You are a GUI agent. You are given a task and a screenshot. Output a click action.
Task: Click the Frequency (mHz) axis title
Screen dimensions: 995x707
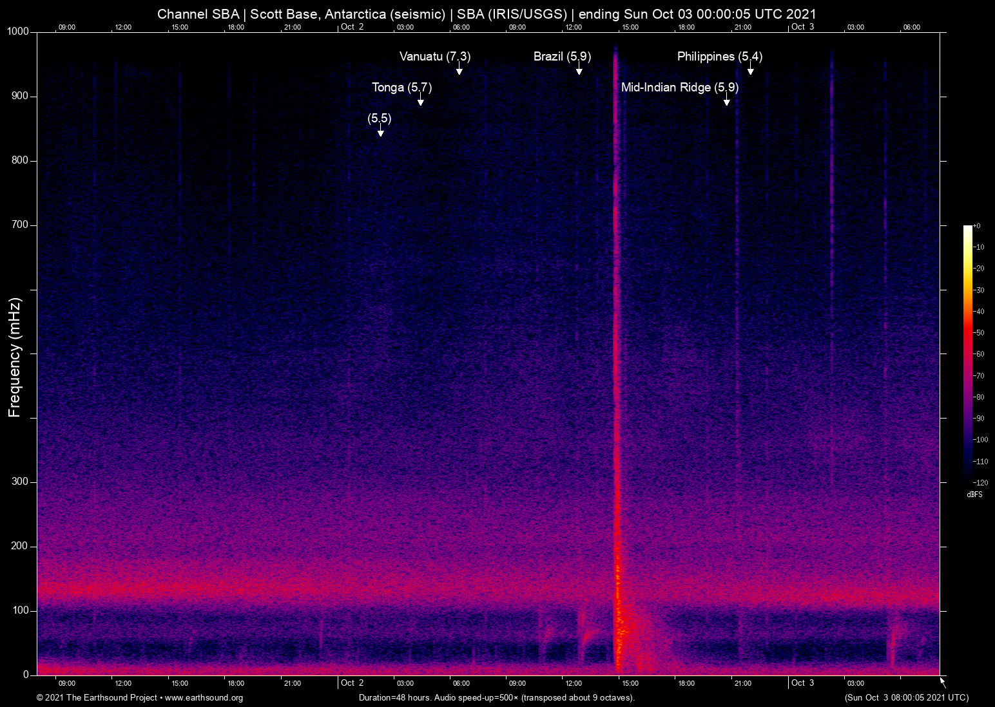[x=15, y=357]
